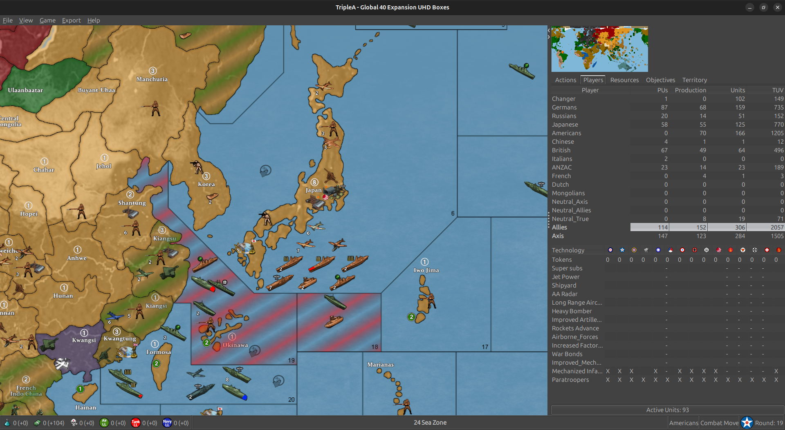Select the factory complex on Japan
Image resolution: width=785 pixels, height=430 pixels.
click(x=316, y=202)
